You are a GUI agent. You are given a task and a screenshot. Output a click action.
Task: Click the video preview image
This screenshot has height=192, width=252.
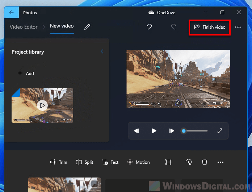[178, 79]
